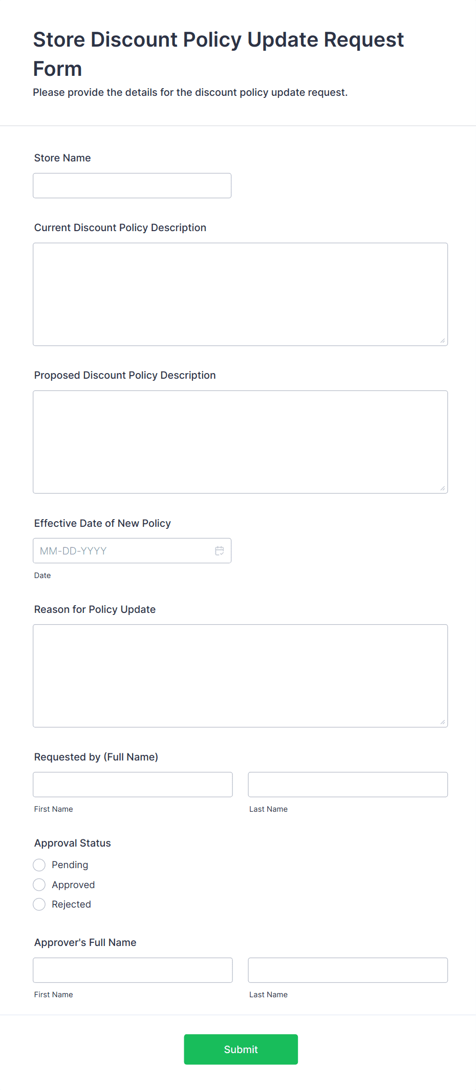The image size is (476, 1090).
Task: Click the Approval Status label
Action: tap(72, 842)
